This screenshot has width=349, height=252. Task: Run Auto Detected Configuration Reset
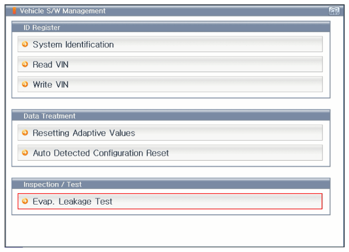point(101,153)
